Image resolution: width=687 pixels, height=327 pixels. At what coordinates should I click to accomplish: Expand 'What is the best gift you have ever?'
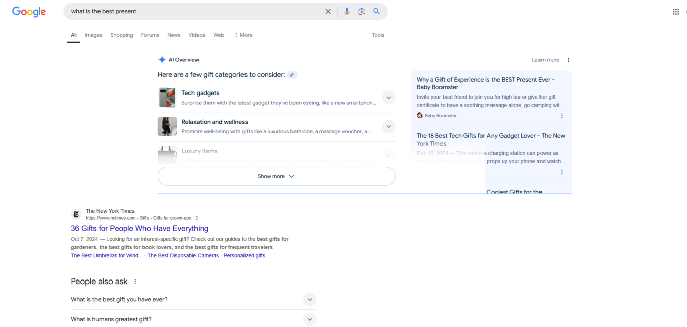[309, 299]
